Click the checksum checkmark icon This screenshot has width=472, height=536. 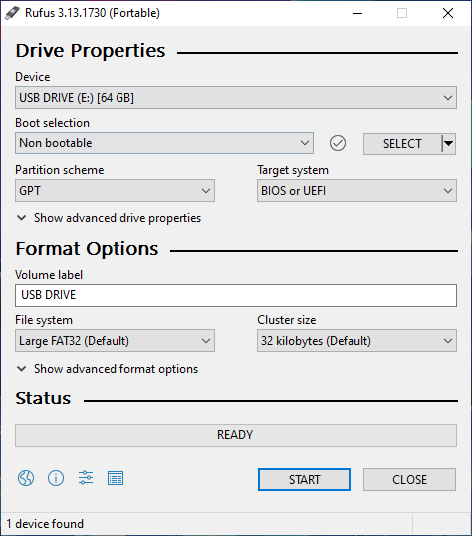click(x=338, y=143)
